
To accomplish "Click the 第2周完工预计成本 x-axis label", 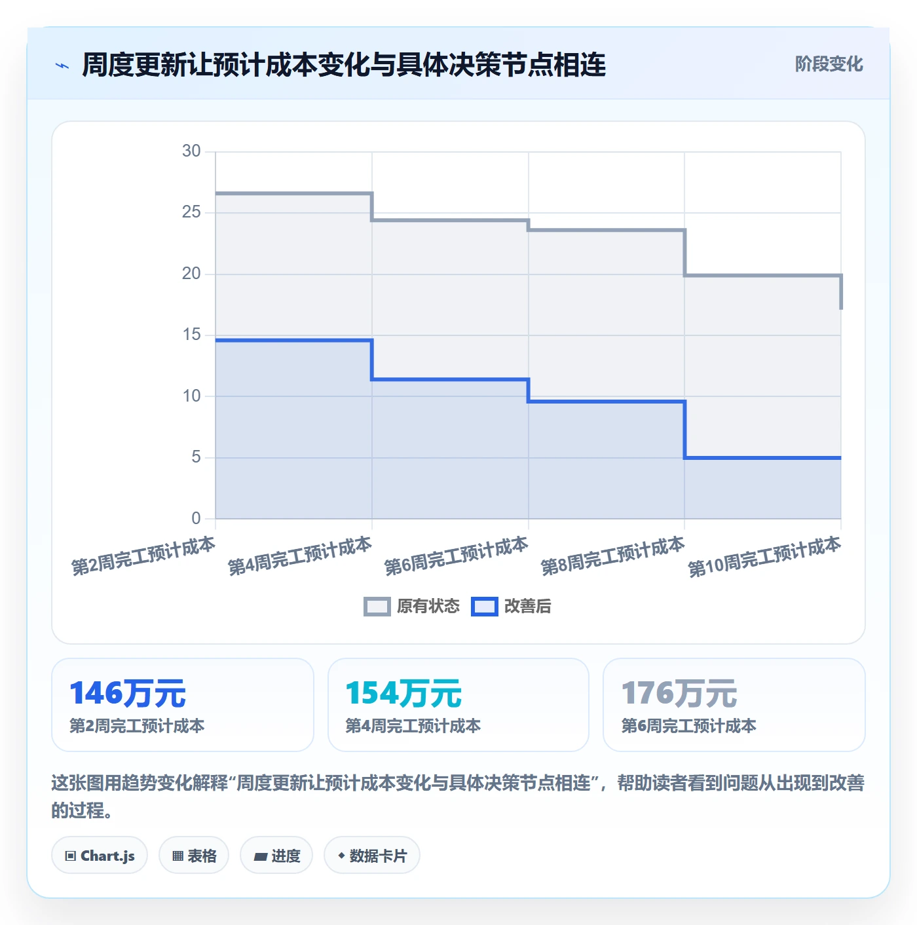I will [x=143, y=556].
